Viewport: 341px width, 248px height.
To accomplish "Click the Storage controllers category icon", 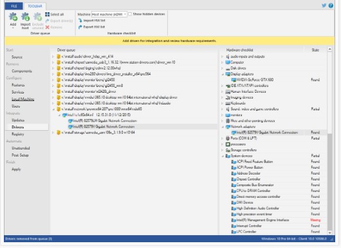I will (x=228, y=150).
